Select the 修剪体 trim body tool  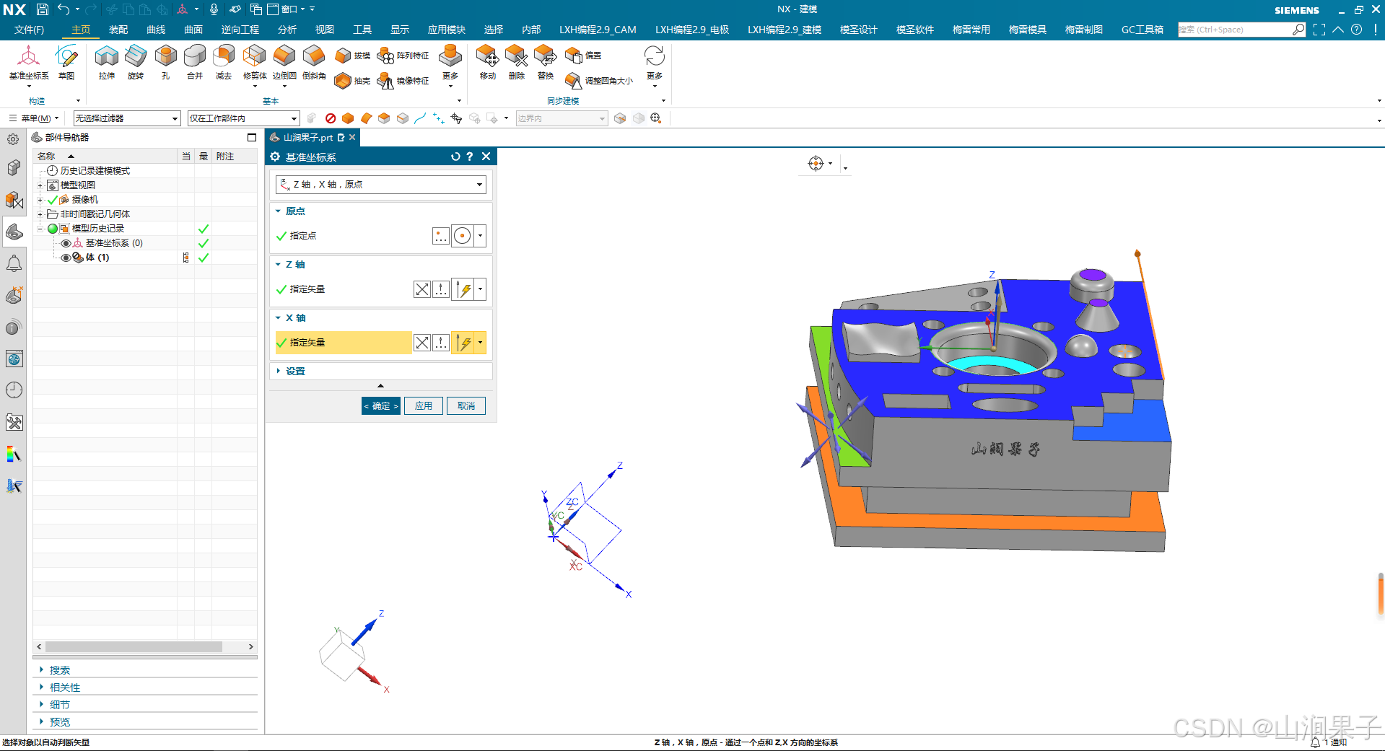click(x=255, y=62)
